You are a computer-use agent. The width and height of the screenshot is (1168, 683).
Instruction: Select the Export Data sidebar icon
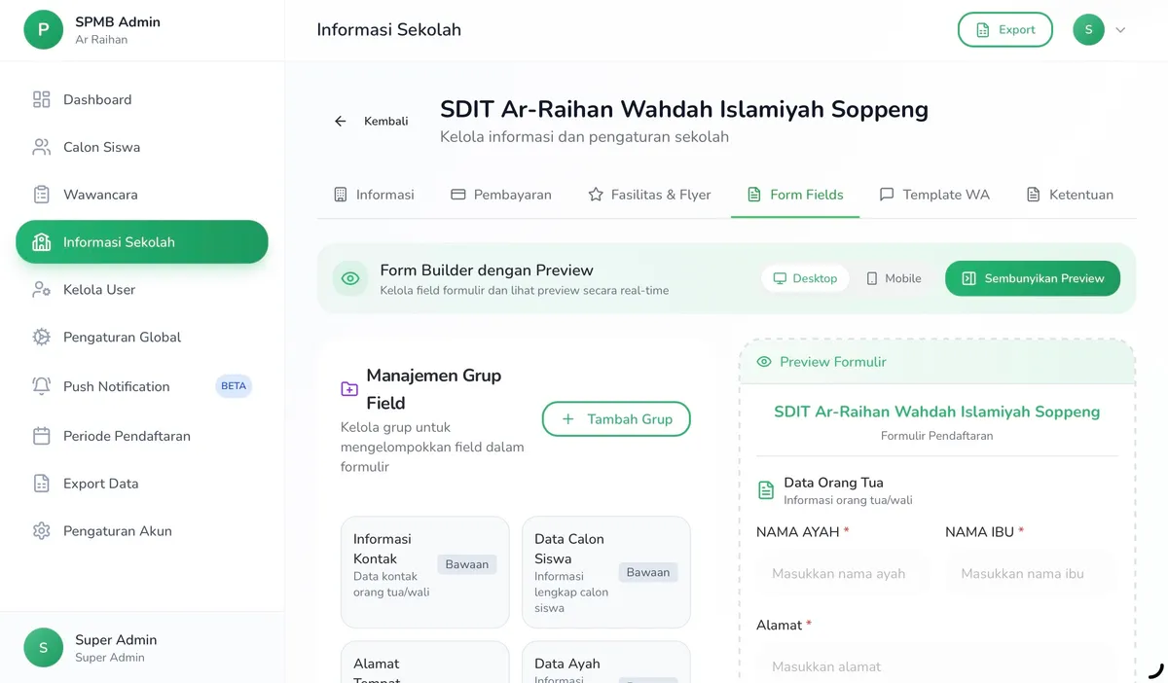tap(40, 484)
